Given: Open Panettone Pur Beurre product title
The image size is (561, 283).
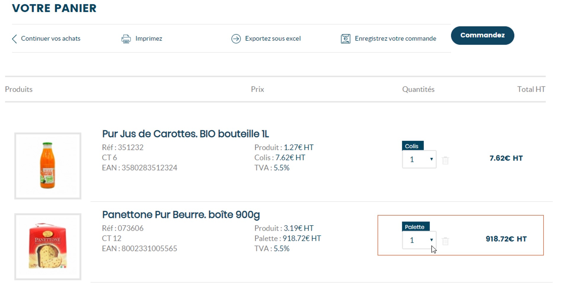Looking at the screenshot, I should pos(181,214).
